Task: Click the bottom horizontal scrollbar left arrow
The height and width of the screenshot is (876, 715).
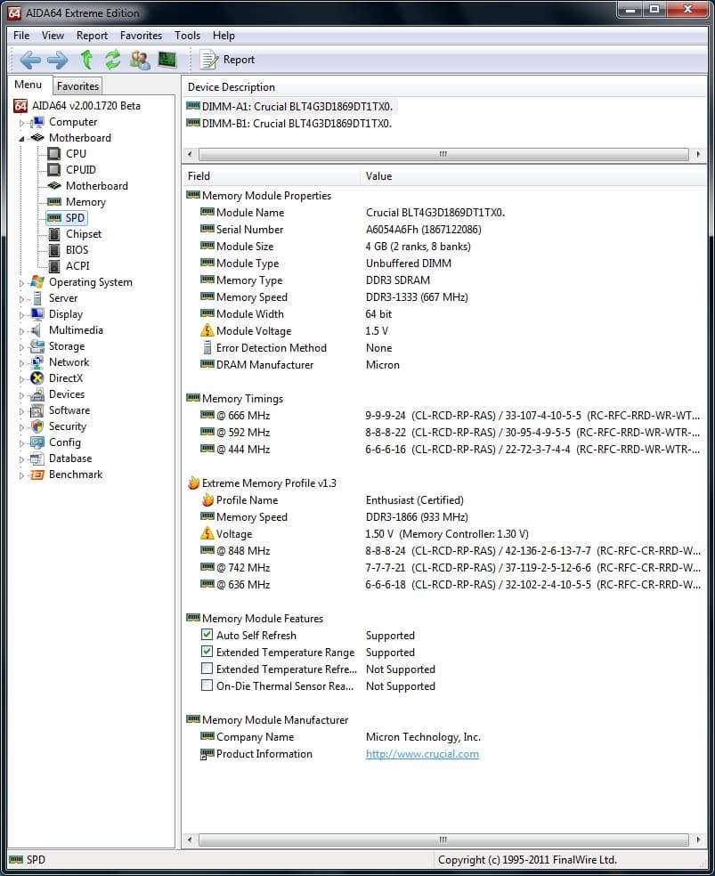Action: pos(190,839)
